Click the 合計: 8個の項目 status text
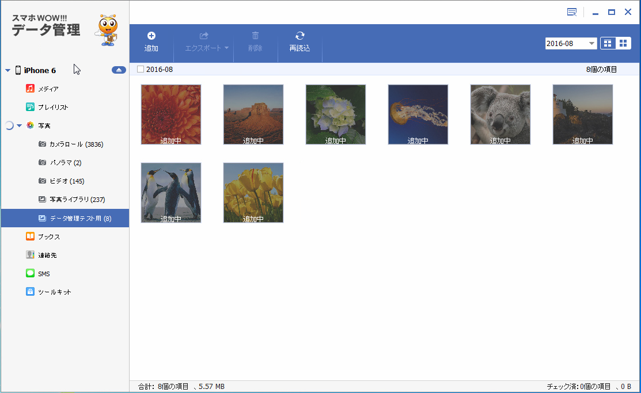The height and width of the screenshot is (393, 641). [x=163, y=387]
